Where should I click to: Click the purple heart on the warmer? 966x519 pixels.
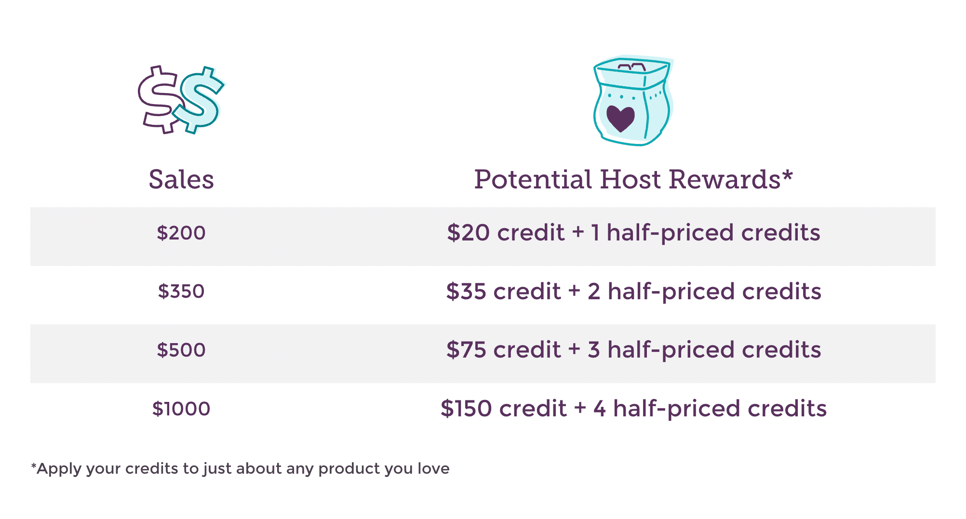pos(620,119)
